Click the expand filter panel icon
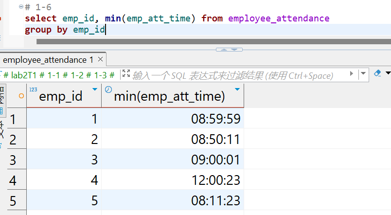Viewport: 391px width, 215px height. [126, 74]
